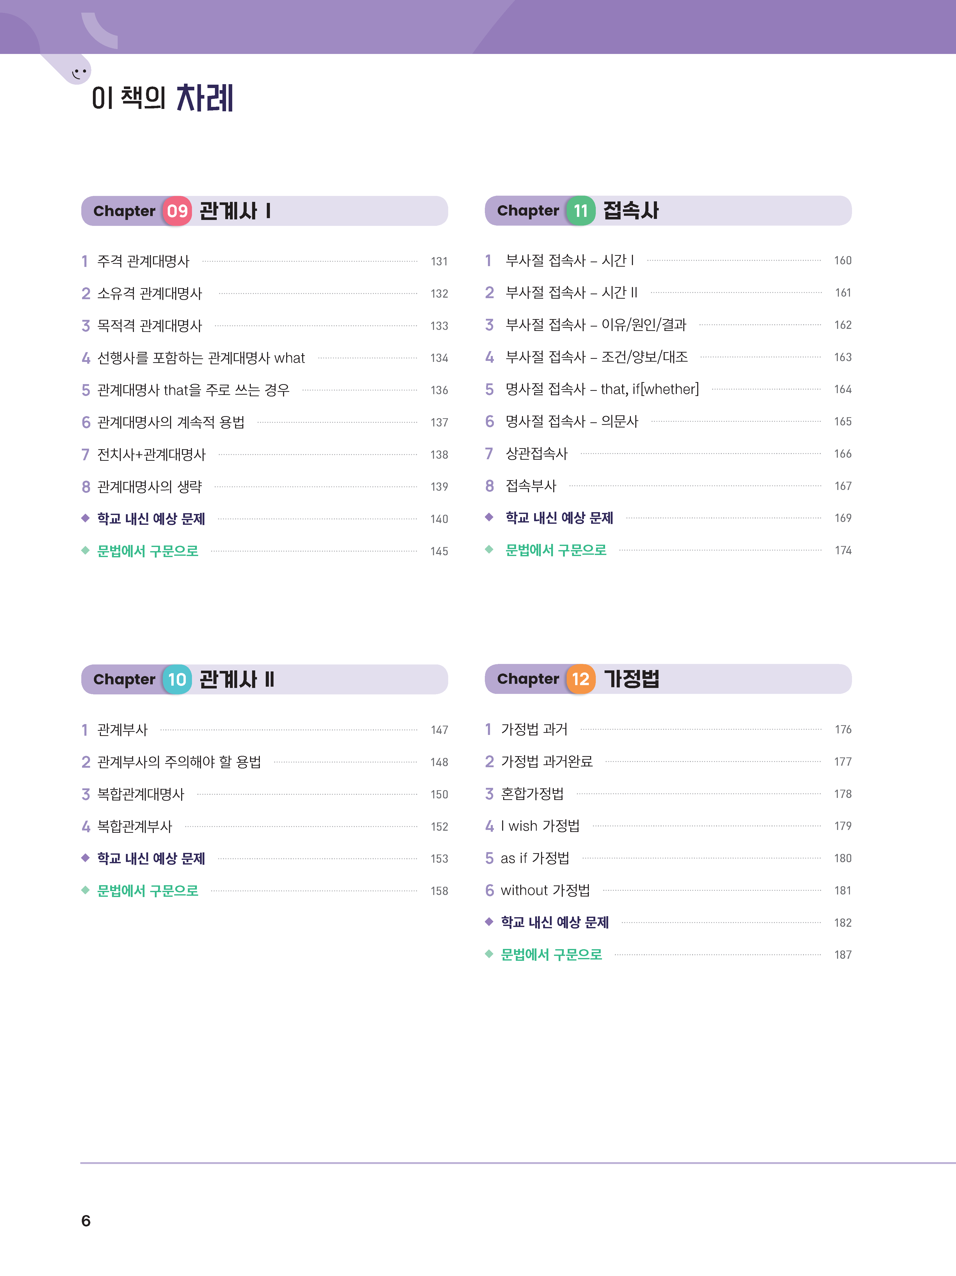Open the Chapter 12 가정법 heading
This screenshot has width=956, height=1276.
(x=668, y=679)
